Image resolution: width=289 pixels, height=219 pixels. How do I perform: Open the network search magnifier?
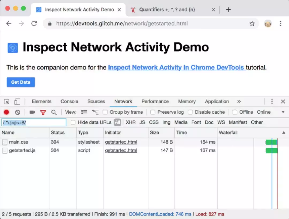coord(54,112)
